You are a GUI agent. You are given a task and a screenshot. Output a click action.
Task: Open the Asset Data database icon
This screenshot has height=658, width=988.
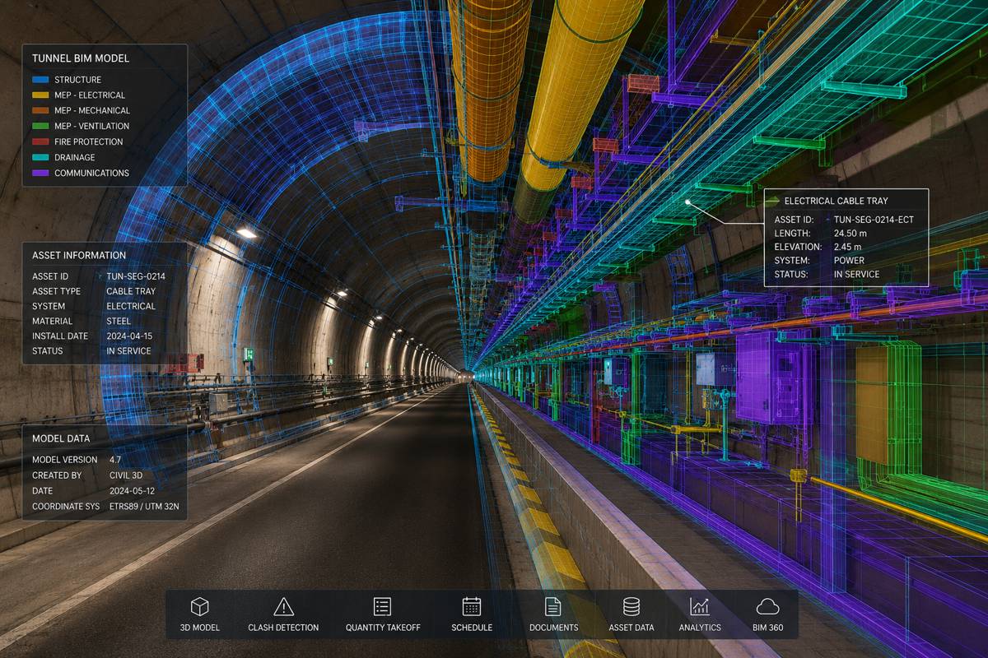[631, 607]
